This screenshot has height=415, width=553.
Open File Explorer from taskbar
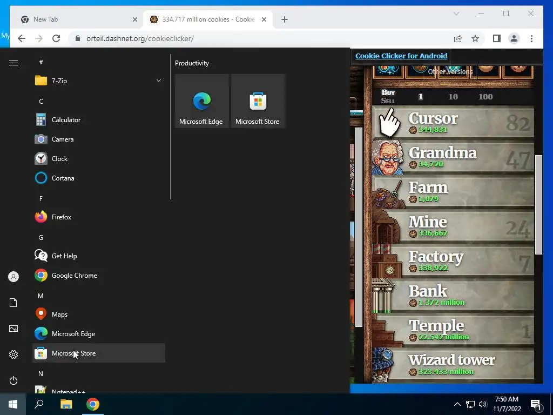coord(66,404)
